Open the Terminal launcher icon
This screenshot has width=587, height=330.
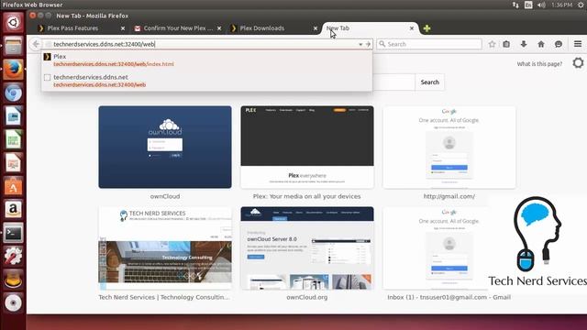(13, 233)
